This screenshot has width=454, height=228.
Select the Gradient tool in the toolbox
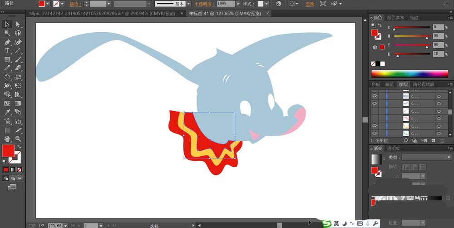tap(18, 104)
